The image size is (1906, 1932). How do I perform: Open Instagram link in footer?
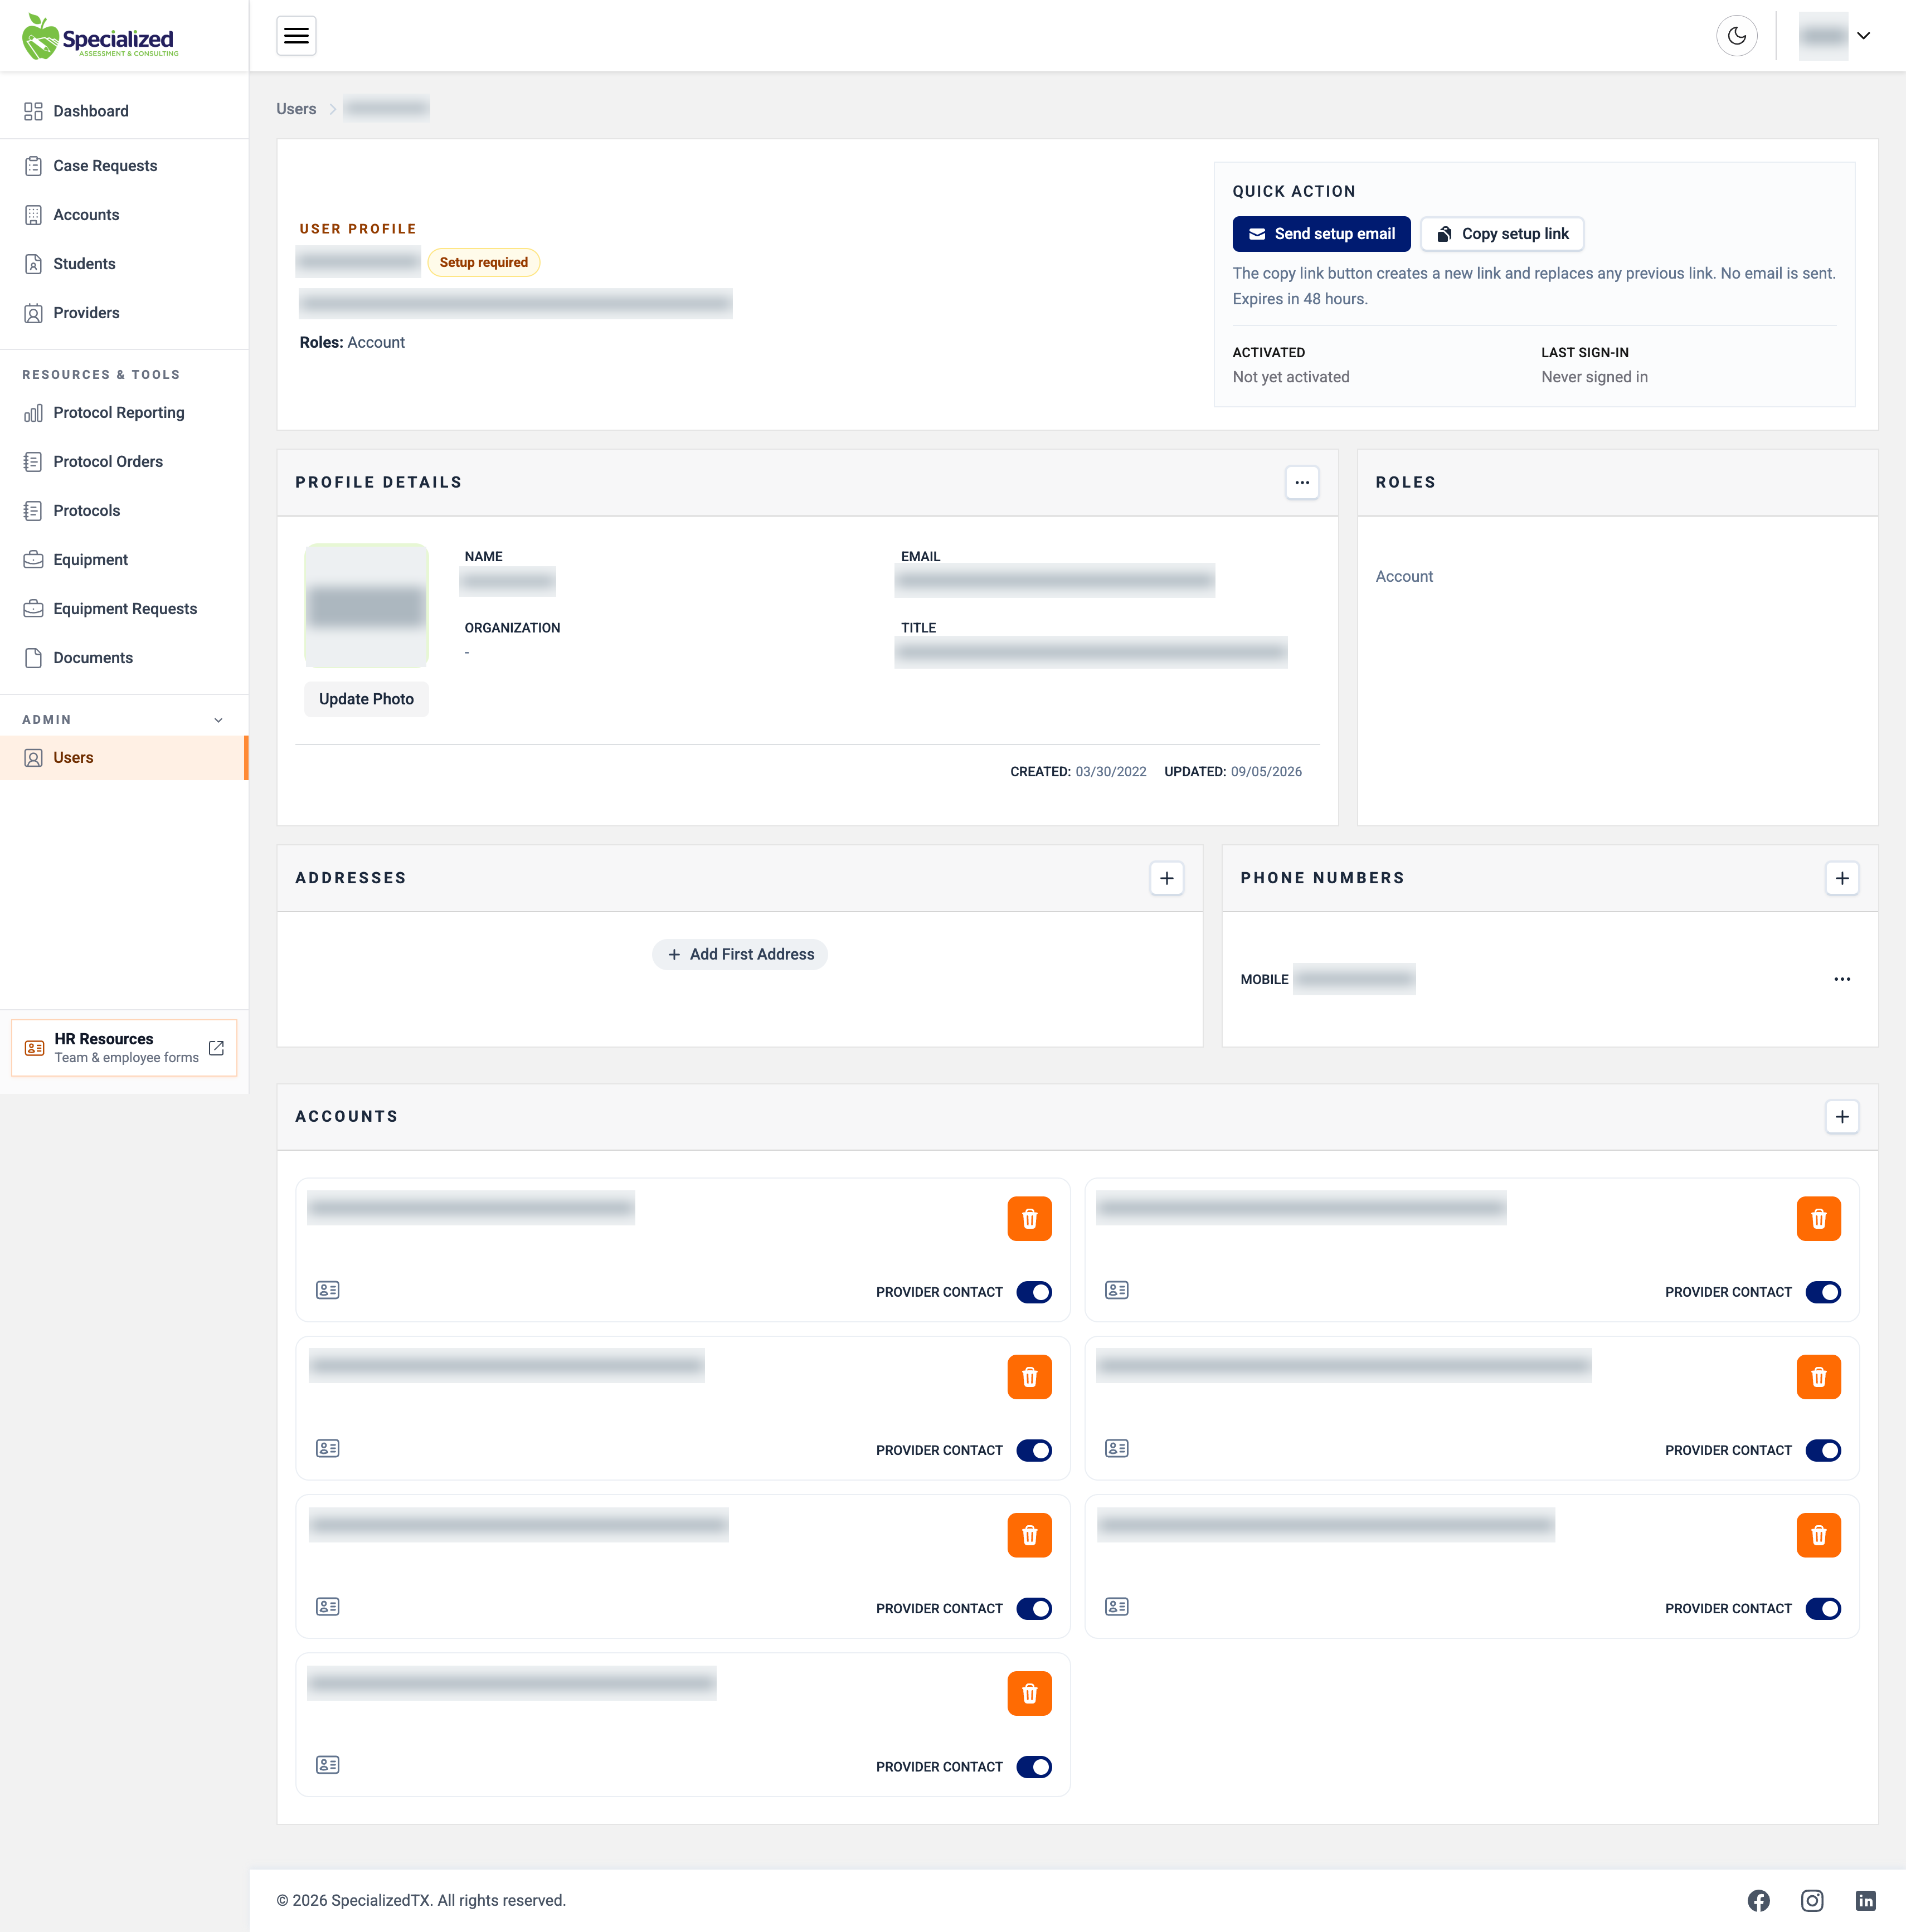click(1812, 1900)
